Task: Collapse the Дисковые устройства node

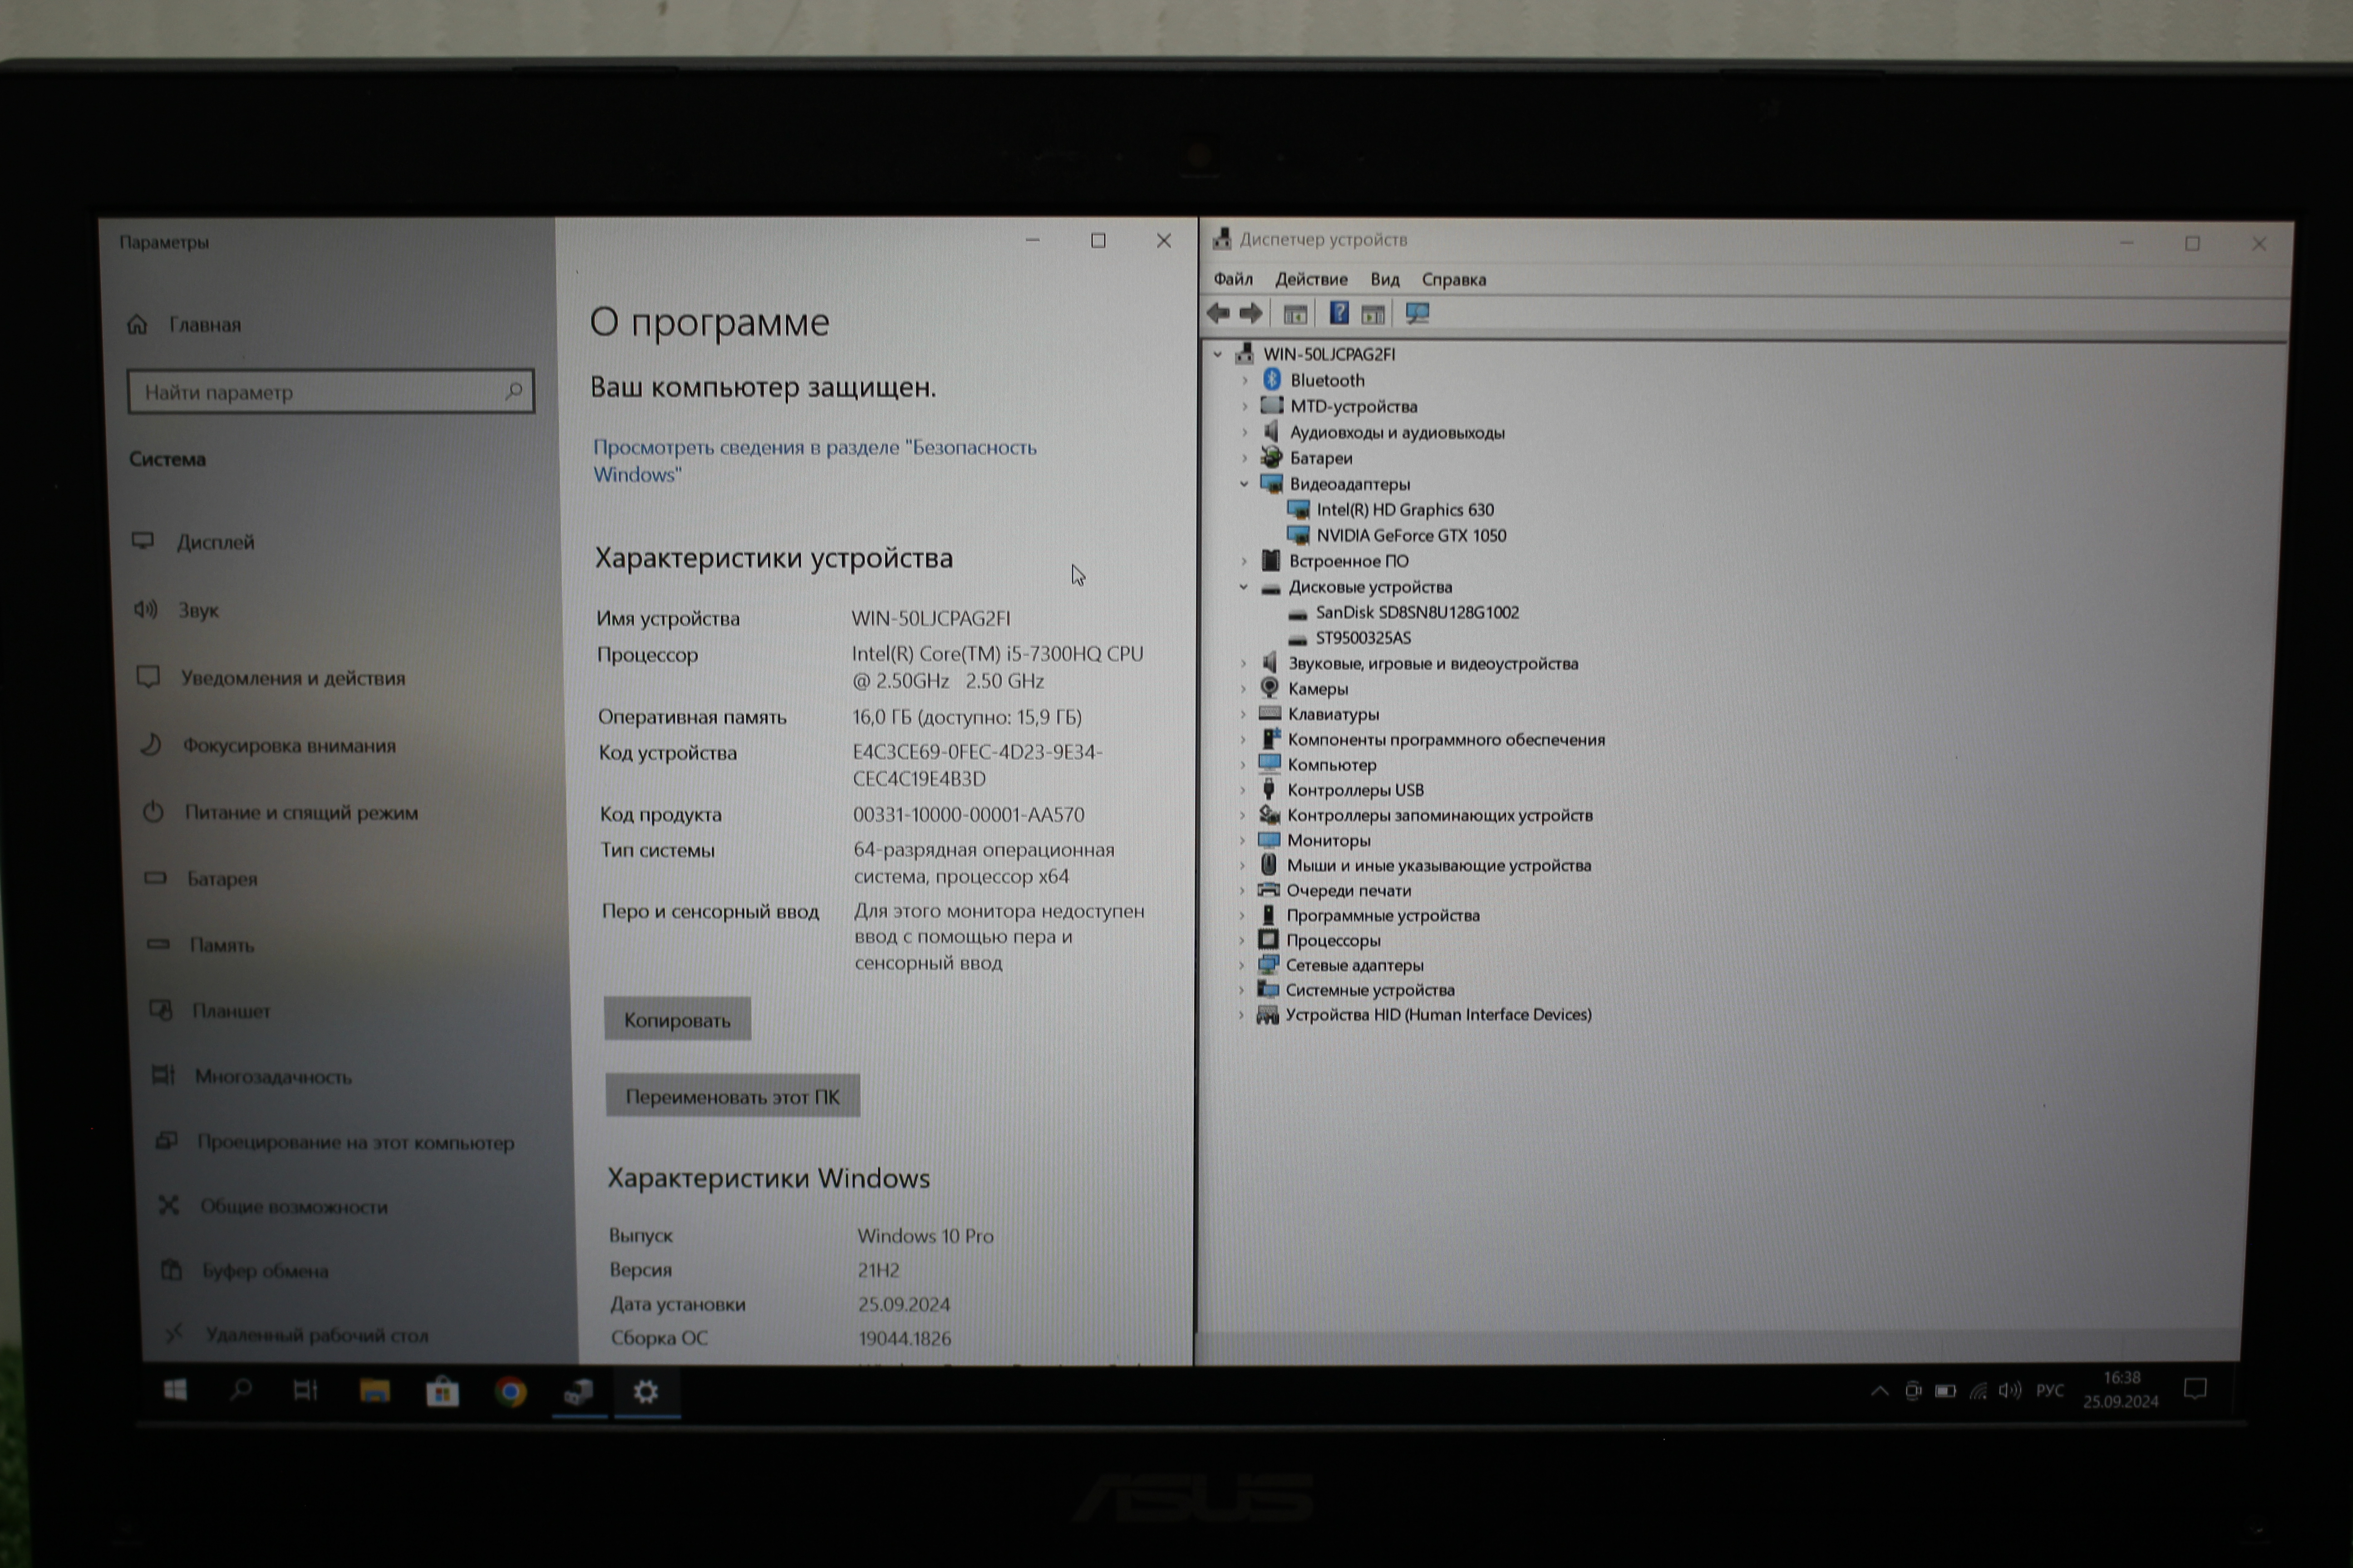Action: click(x=1244, y=587)
